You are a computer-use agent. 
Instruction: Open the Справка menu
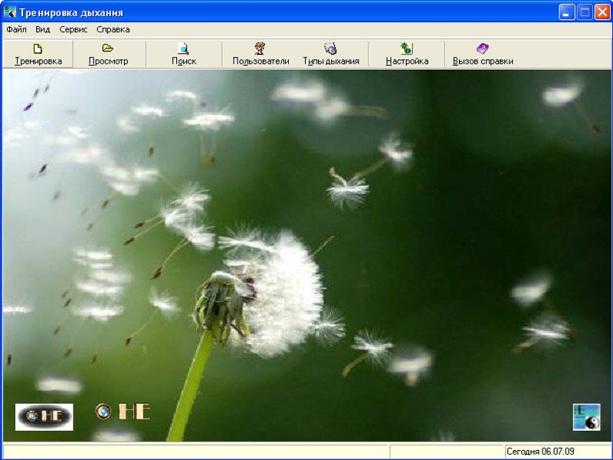(113, 29)
